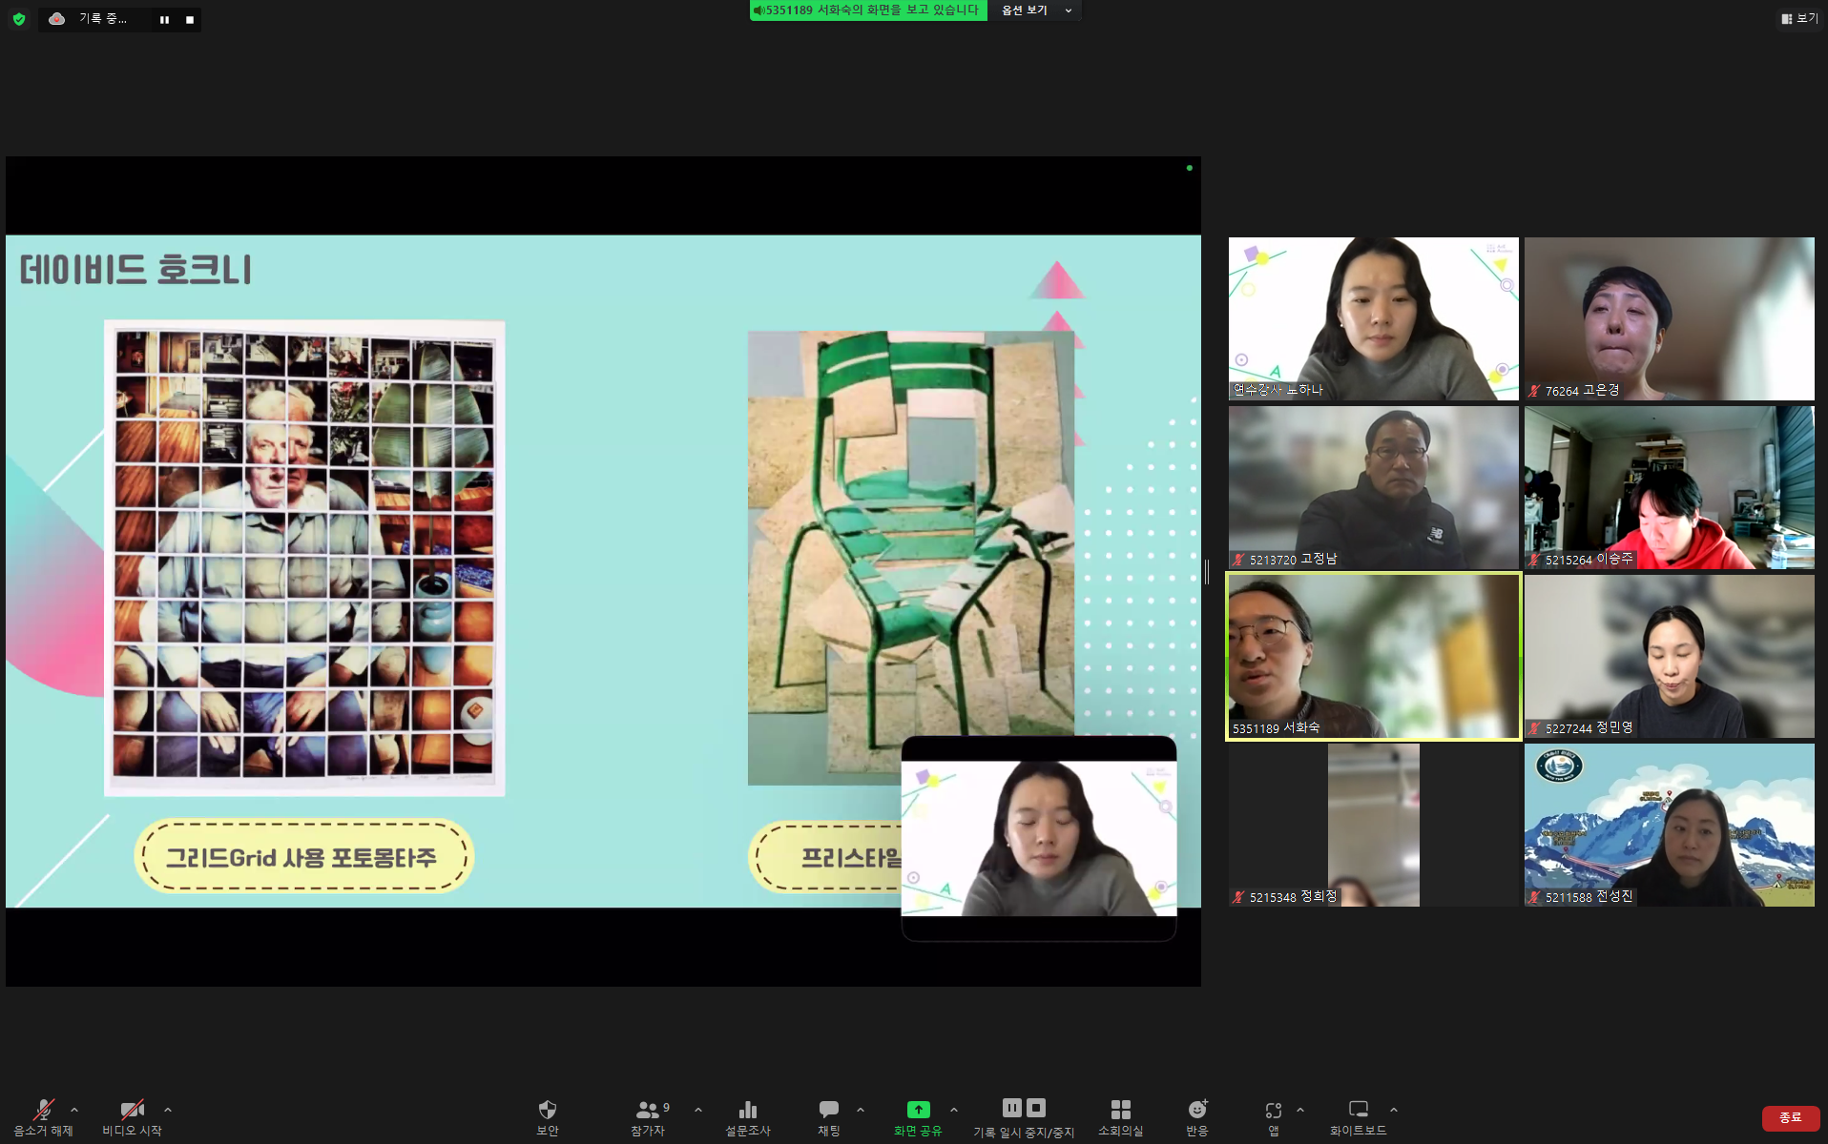
Task: Click the green screen sharing notification banner
Action: tap(867, 10)
